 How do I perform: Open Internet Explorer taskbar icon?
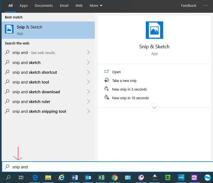(x=62, y=178)
